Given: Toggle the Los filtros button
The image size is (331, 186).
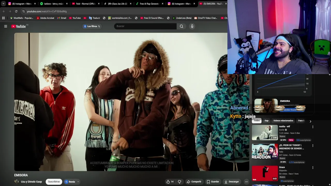Looking at the screenshot, I should coord(92,26).
